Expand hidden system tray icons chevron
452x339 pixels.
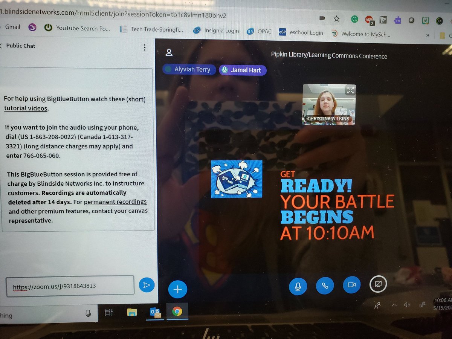[394, 305]
